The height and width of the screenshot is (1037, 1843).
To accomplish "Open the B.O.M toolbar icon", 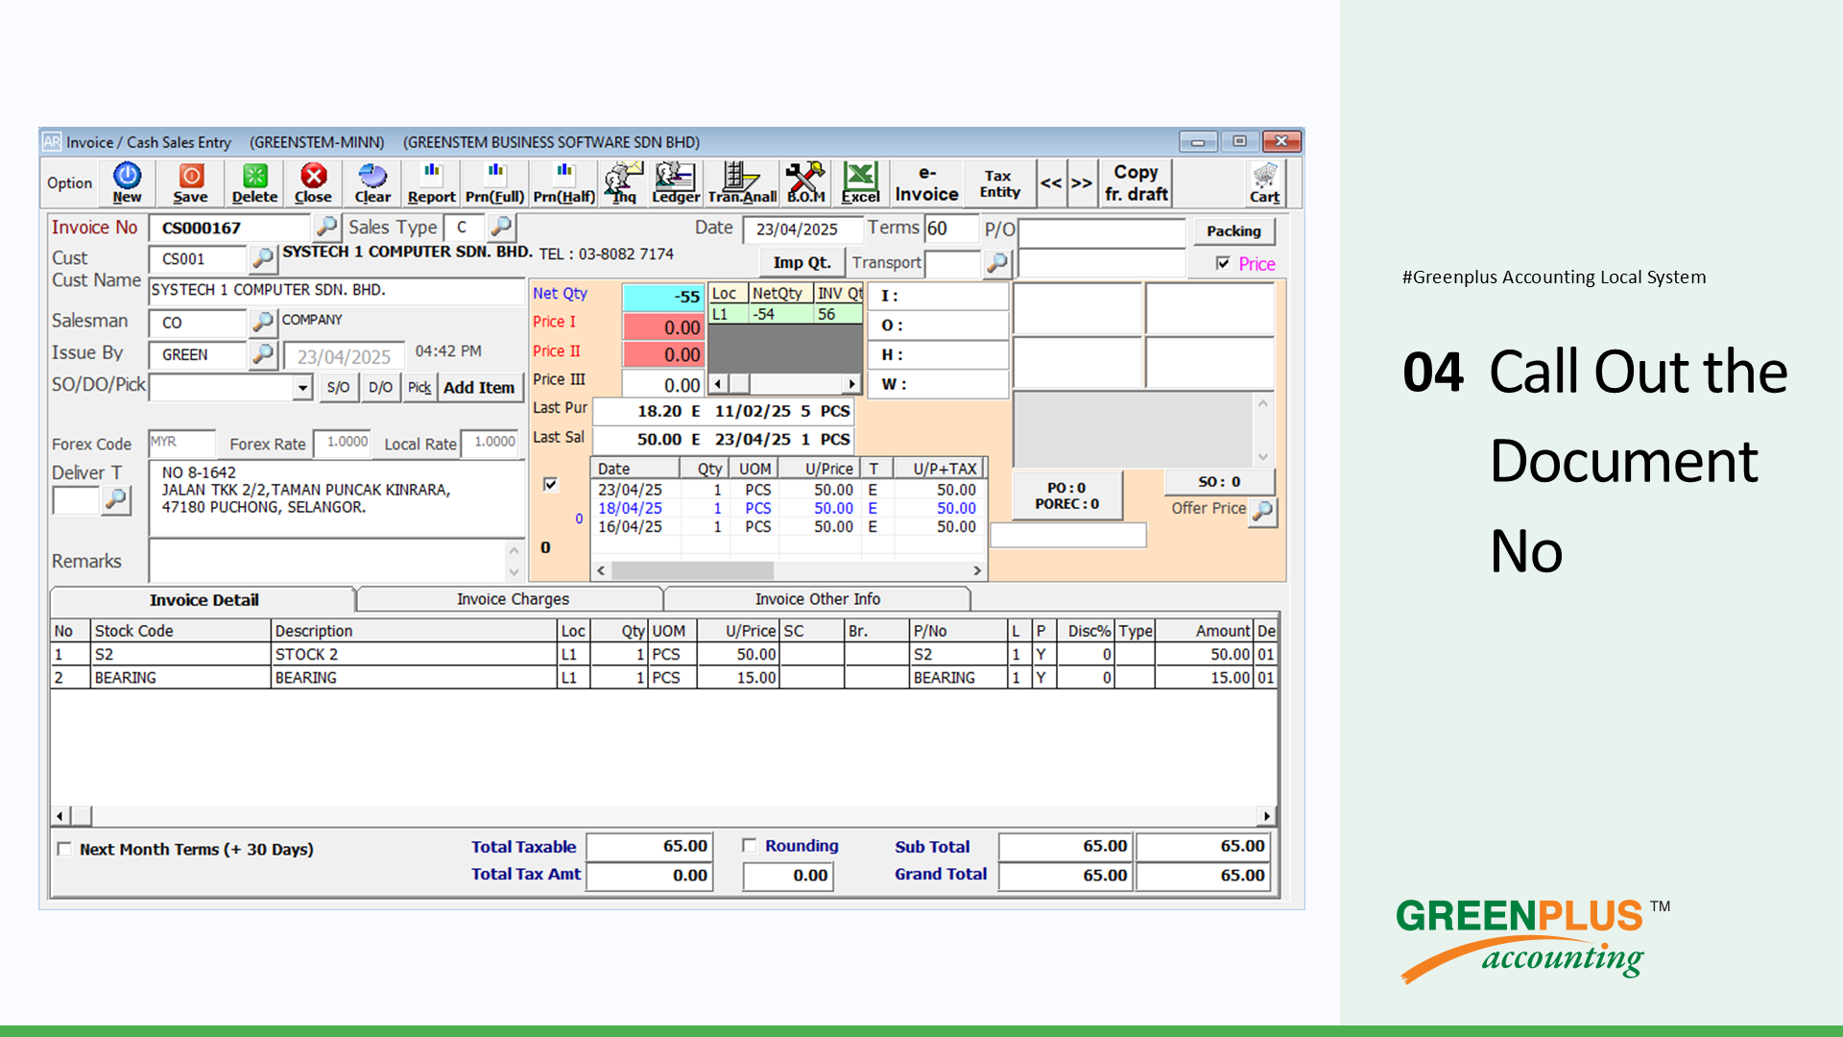I will pyautogui.click(x=805, y=182).
